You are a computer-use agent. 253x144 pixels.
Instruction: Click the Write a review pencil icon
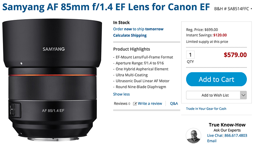pyautogui.click(x=135, y=104)
